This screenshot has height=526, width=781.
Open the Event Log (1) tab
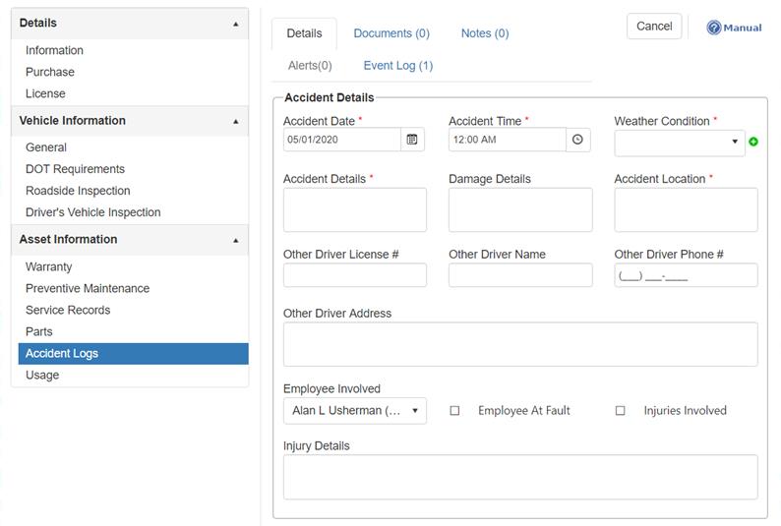tap(398, 66)
